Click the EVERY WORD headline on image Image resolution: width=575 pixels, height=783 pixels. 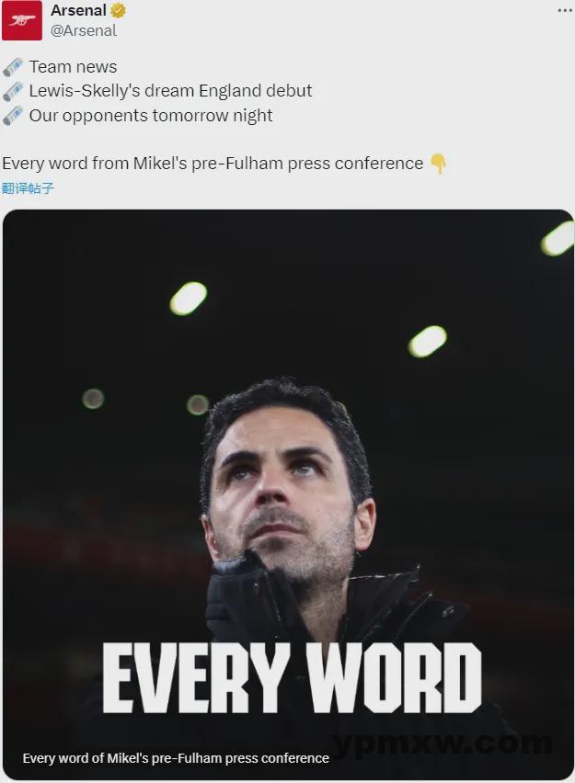[x=292, y=677]
